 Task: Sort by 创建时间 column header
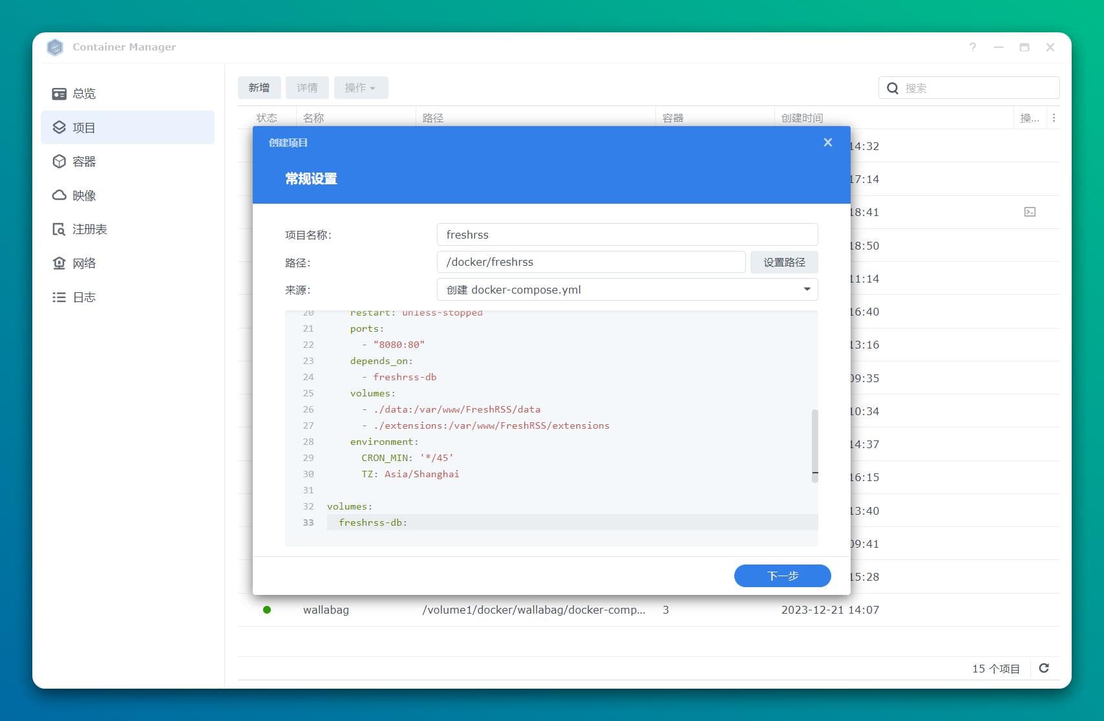[x=802, y=118]
